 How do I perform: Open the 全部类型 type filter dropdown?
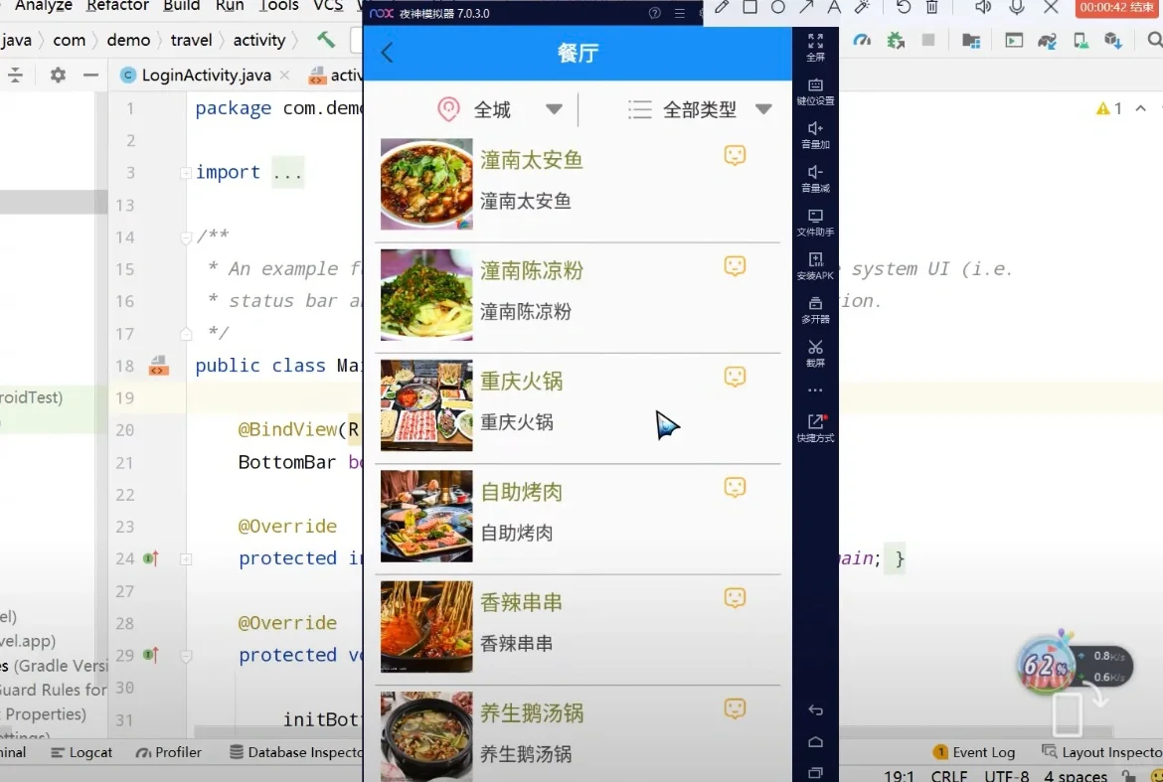click(701, 109)
